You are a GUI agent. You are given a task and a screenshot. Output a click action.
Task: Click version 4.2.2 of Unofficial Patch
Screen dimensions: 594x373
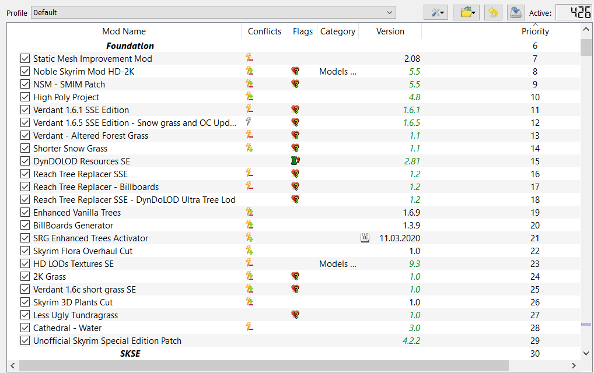point(411,341)
